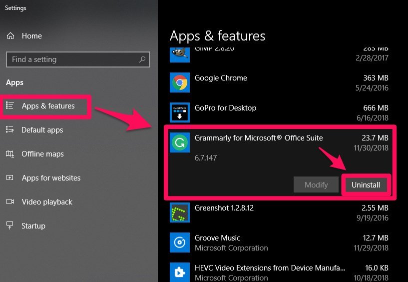Click the Modify button for Grammarly
This screenshot has width=408, height=282.
click(316, 185)
